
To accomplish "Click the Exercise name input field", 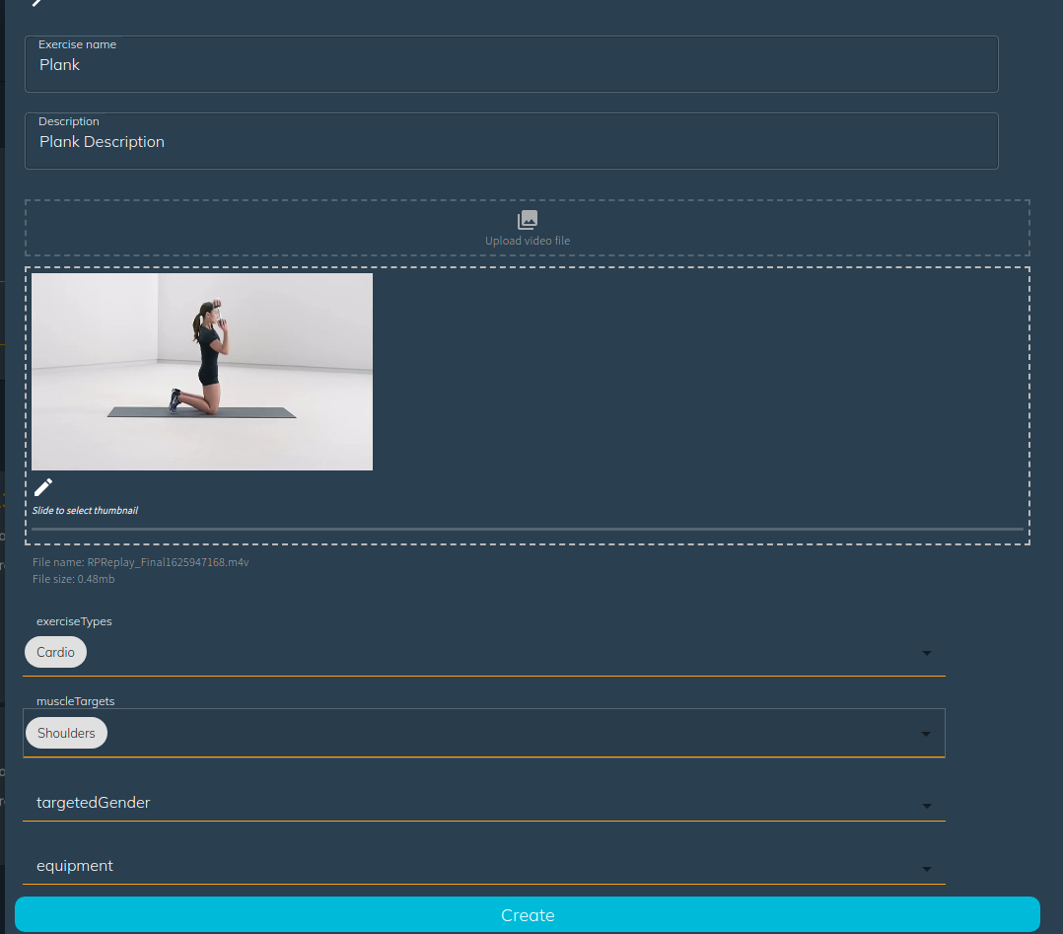I will coord(511,64).
